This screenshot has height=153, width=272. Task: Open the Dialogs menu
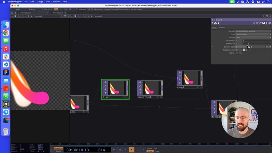(x=40, y=2)
